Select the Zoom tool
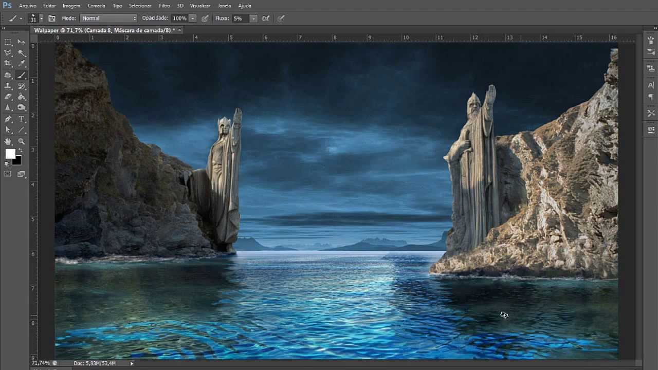 (21, 141)
